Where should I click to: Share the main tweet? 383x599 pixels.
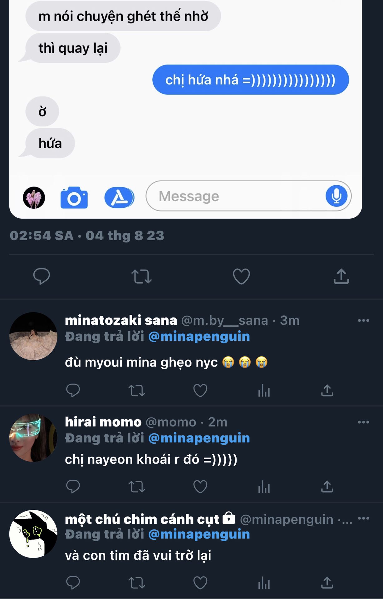point(341,276)
